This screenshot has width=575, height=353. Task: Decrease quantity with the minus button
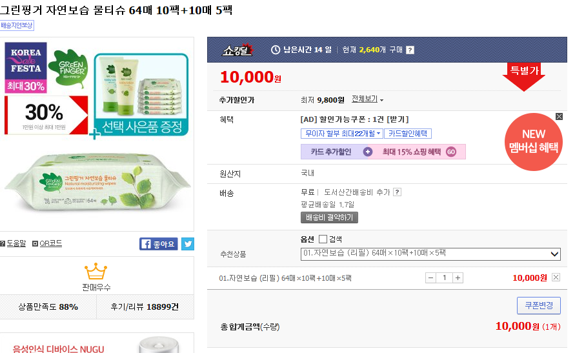click(x=431, y=277)
